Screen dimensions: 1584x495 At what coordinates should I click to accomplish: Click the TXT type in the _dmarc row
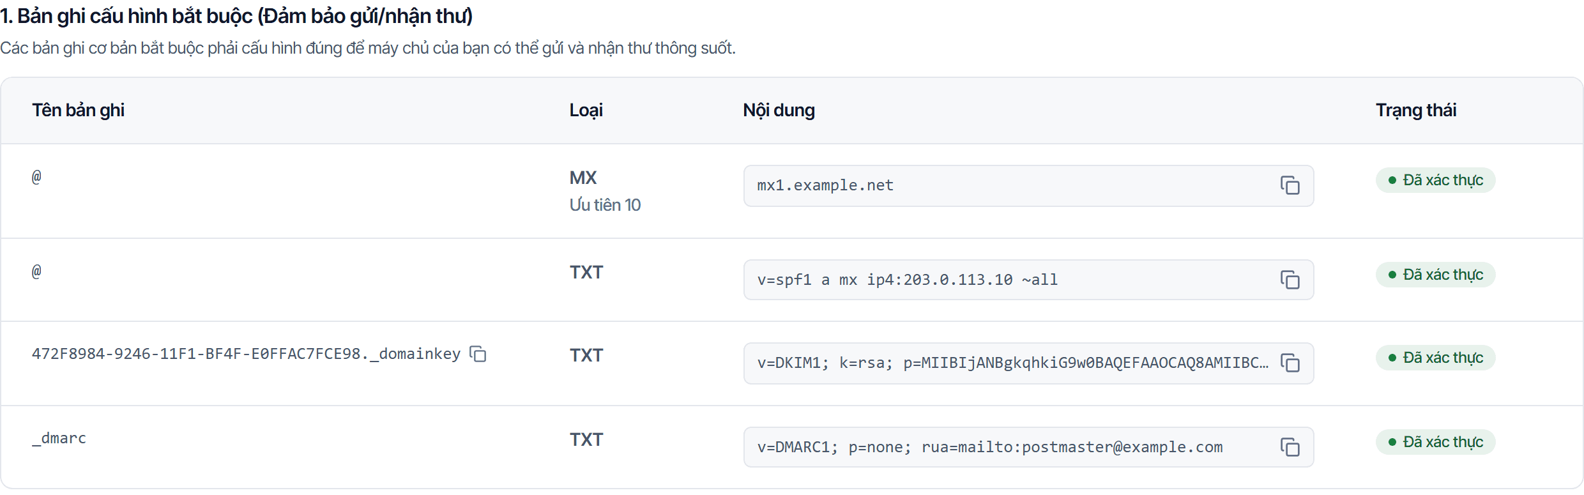point(586,439)
